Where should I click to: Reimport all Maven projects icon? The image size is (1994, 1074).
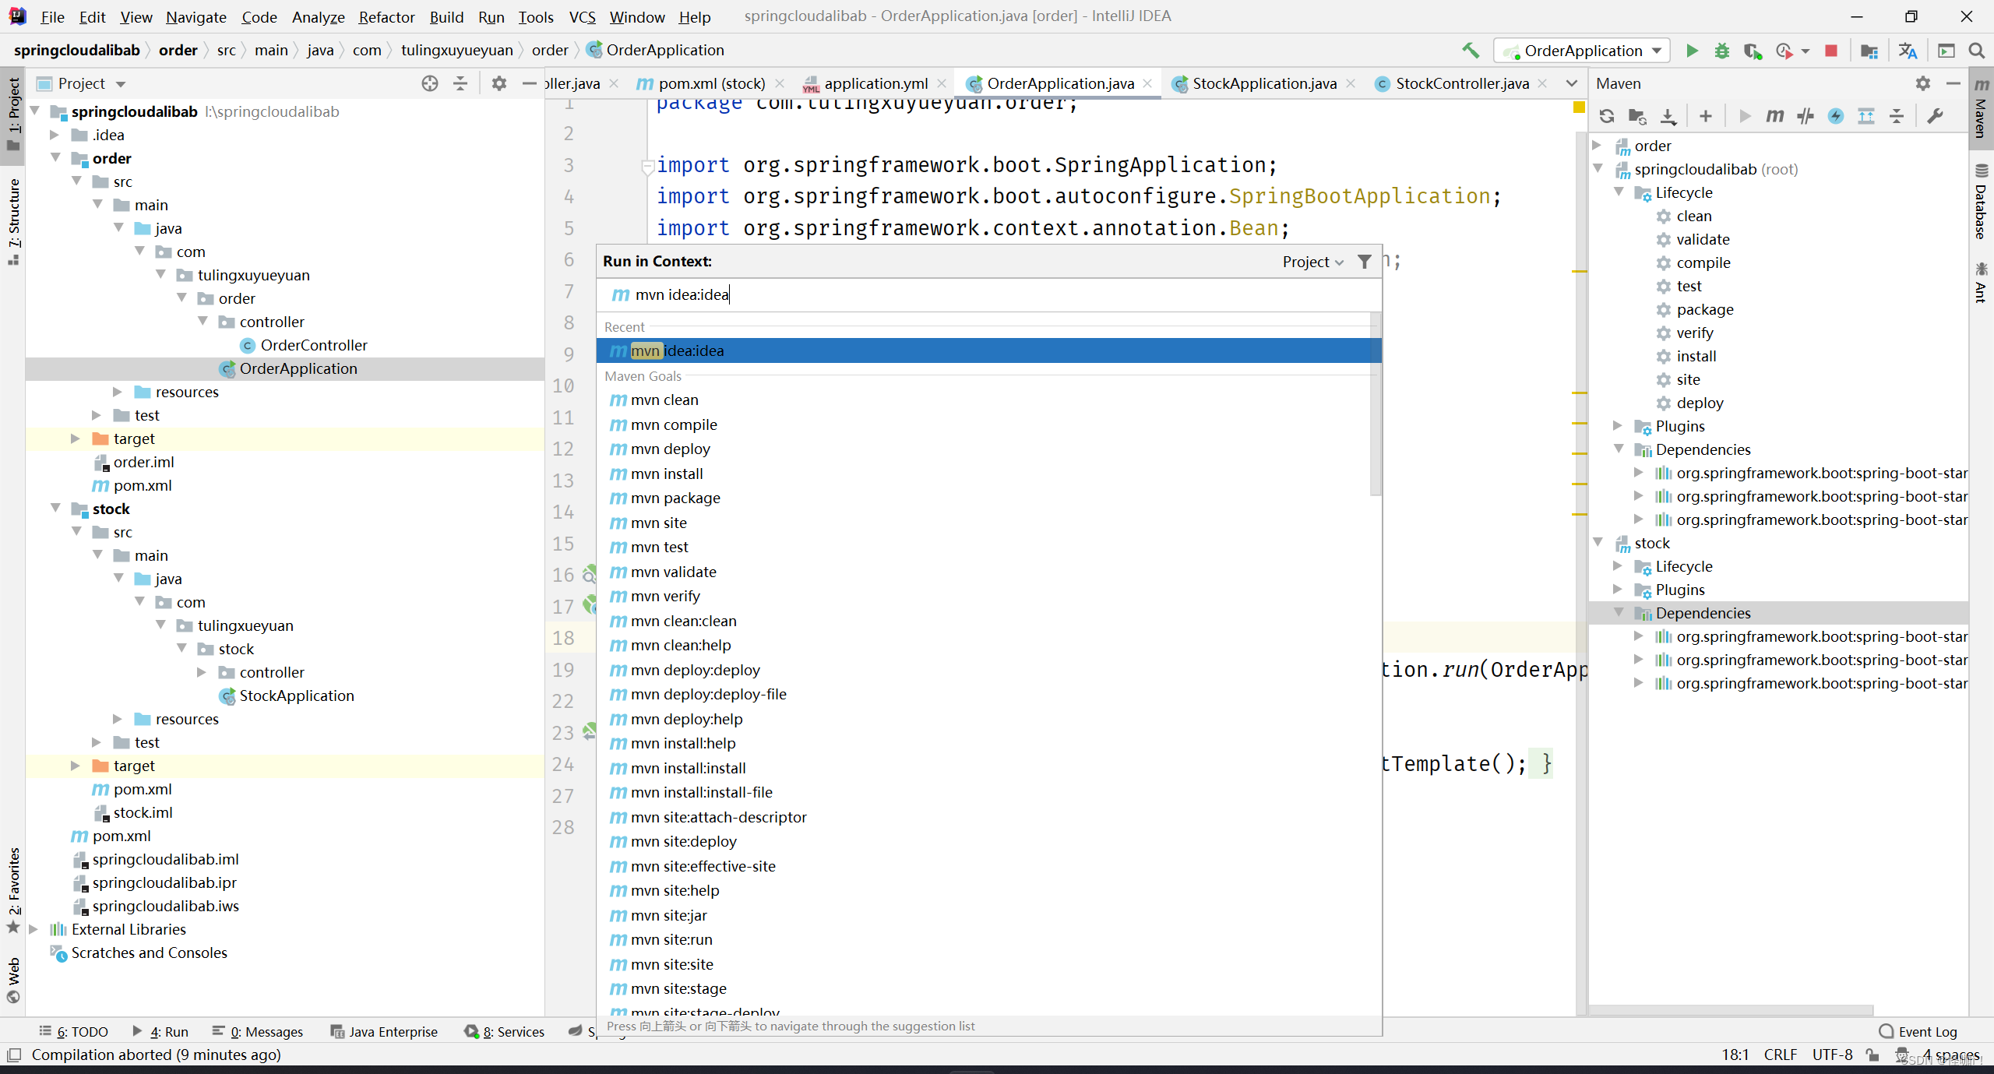[x=1607, y=116]
